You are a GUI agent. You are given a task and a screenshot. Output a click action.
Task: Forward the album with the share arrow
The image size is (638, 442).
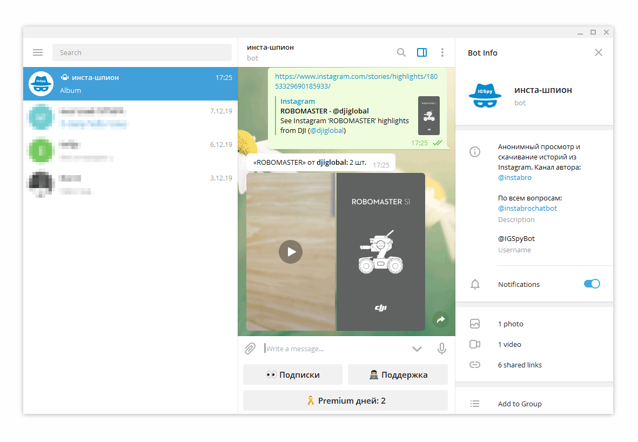[440, 320]
